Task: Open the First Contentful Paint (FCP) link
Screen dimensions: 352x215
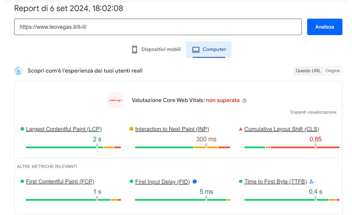Action: click(60, 182)
